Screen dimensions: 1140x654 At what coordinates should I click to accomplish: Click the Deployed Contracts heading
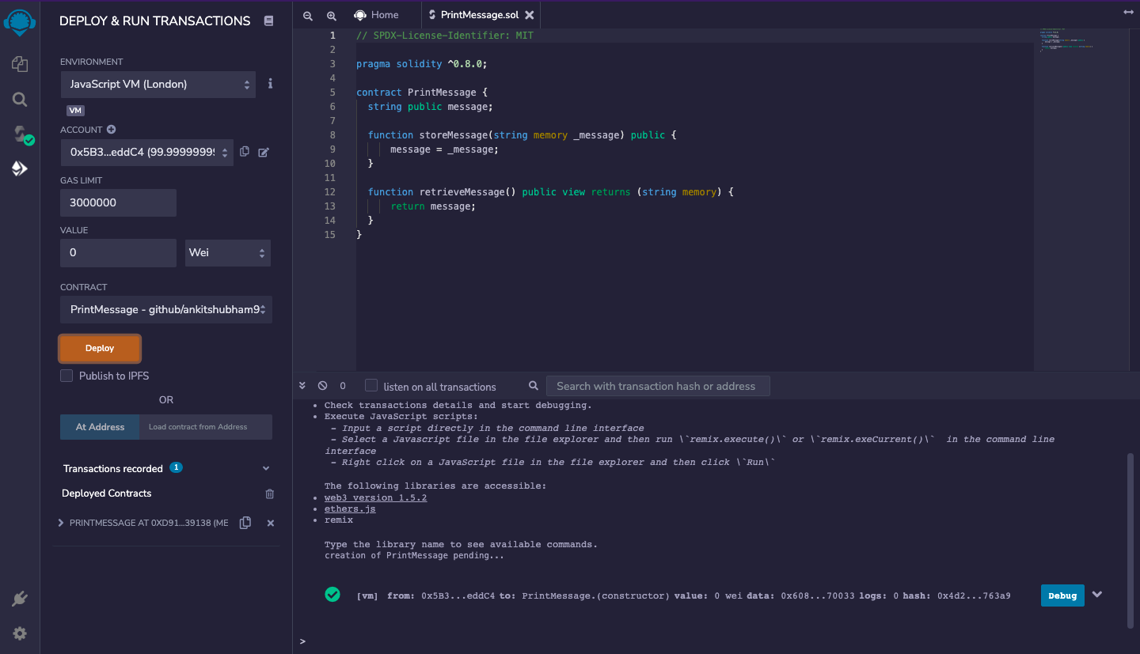[x=106, y=493]
